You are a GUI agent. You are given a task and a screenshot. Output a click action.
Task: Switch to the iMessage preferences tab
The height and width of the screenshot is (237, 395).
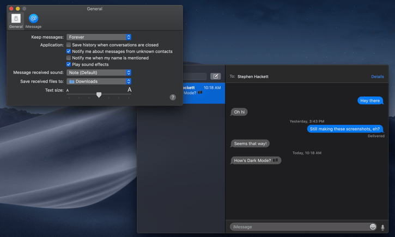33,21
